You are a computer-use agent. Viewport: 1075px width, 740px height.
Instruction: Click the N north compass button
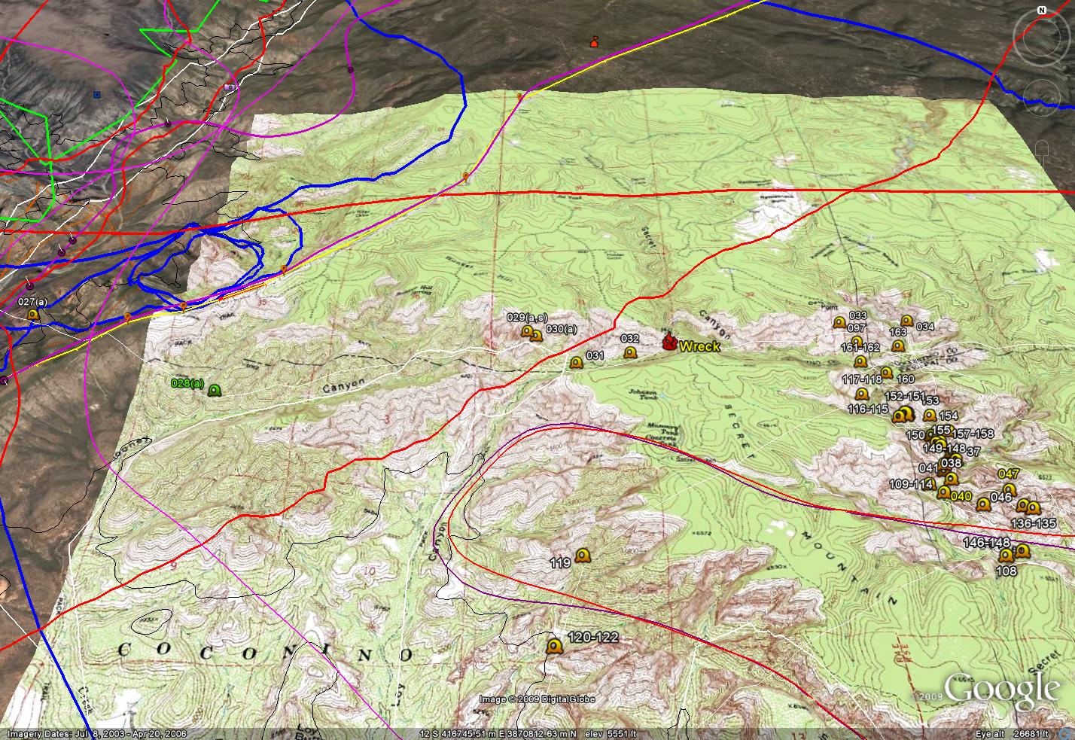pyautogui.click(x=1043, y=11)
